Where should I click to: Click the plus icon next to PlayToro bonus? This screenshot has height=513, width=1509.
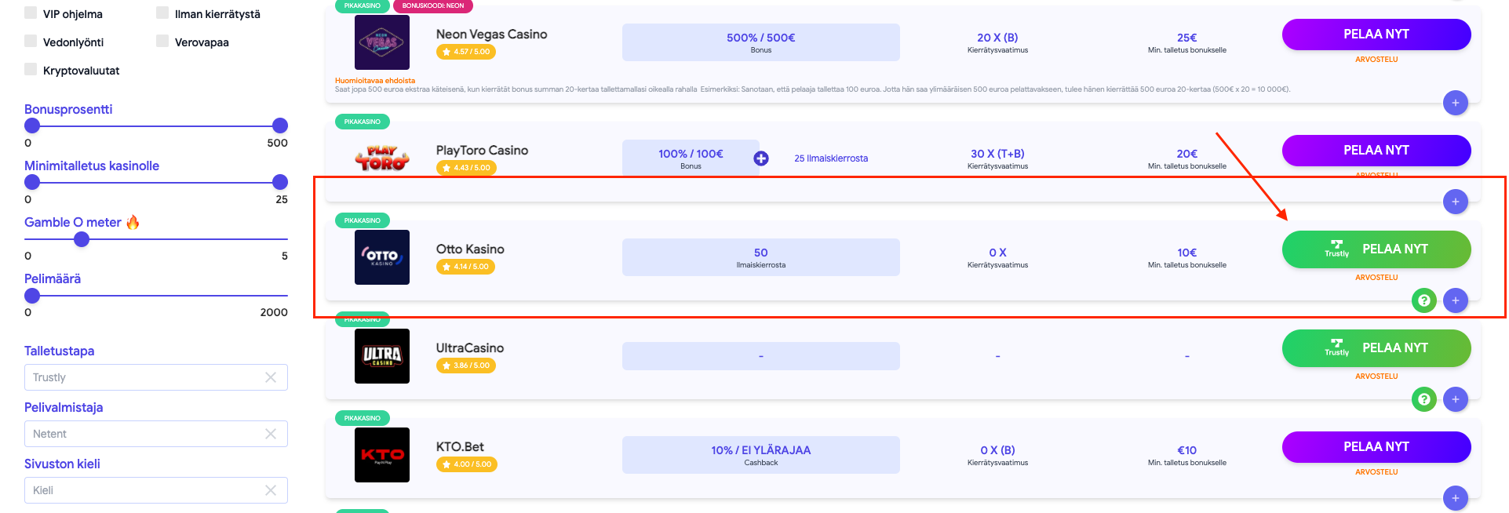(x=761, y=158)
